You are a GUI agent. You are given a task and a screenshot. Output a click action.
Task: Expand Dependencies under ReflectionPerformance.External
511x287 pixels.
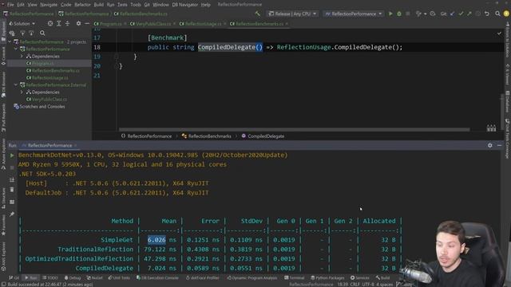(22, 92)
